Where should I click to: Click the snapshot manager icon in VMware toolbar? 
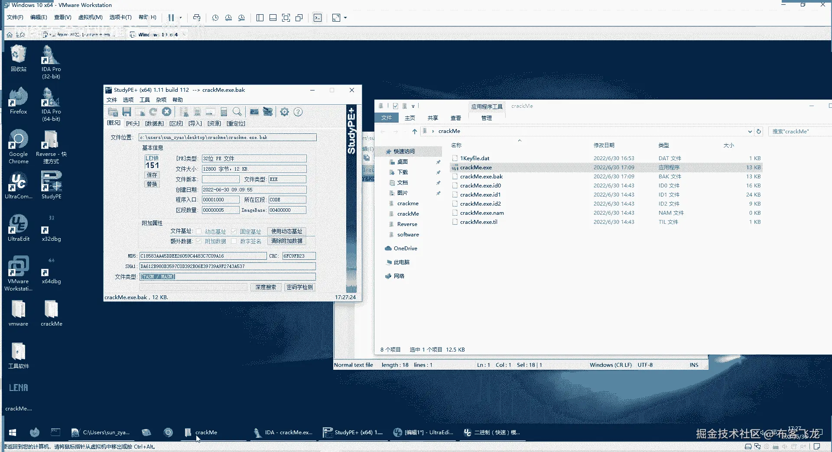(x=242, y=18)
